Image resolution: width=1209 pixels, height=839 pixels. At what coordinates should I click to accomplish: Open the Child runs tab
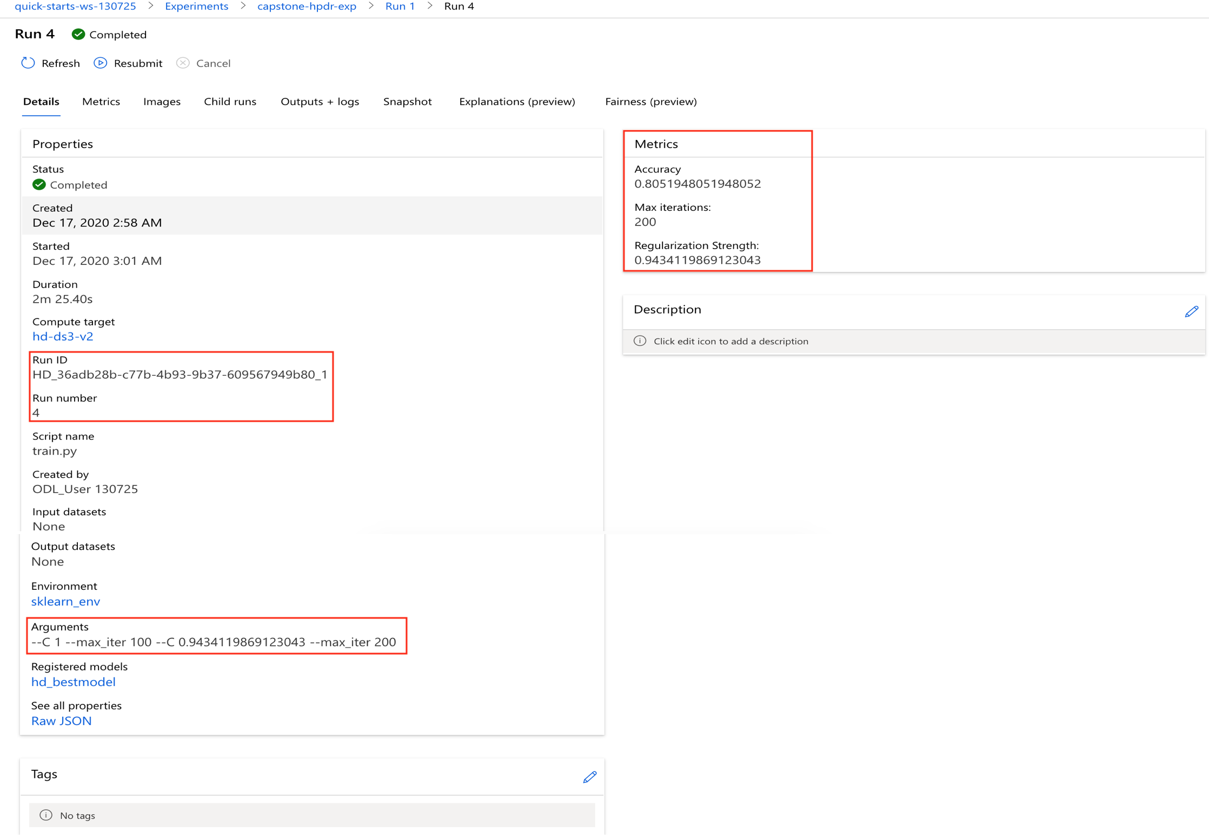click(230, 102)
